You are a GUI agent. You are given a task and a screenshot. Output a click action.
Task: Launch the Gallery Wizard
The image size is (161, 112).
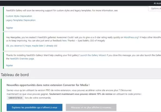(x=93, y=55)
